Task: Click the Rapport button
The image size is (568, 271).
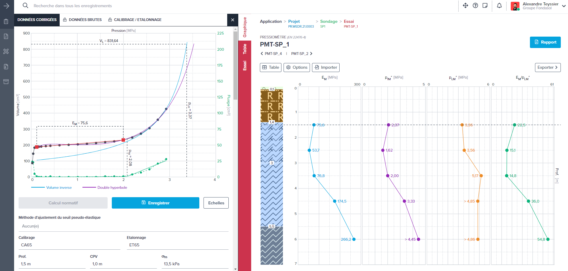Action: (x=545, y=42)
